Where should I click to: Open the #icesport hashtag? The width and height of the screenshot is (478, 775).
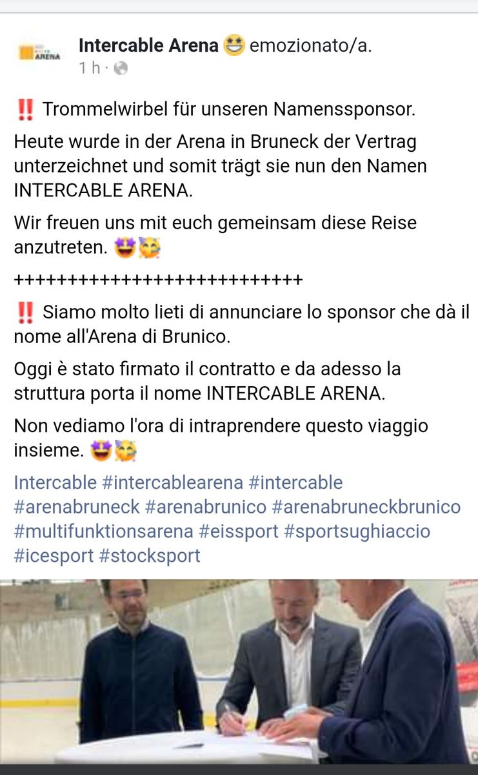click(54, 555)
